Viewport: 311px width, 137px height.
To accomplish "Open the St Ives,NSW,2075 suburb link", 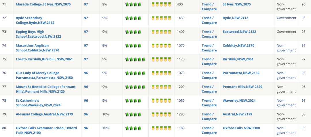I will point(237,4).
